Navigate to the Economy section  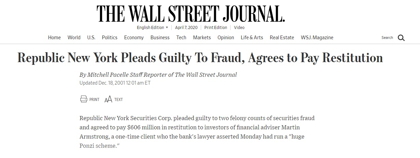point(134,38)
